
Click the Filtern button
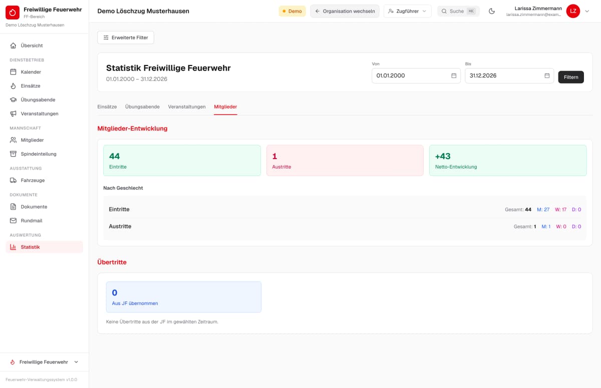tap(571, 77)
